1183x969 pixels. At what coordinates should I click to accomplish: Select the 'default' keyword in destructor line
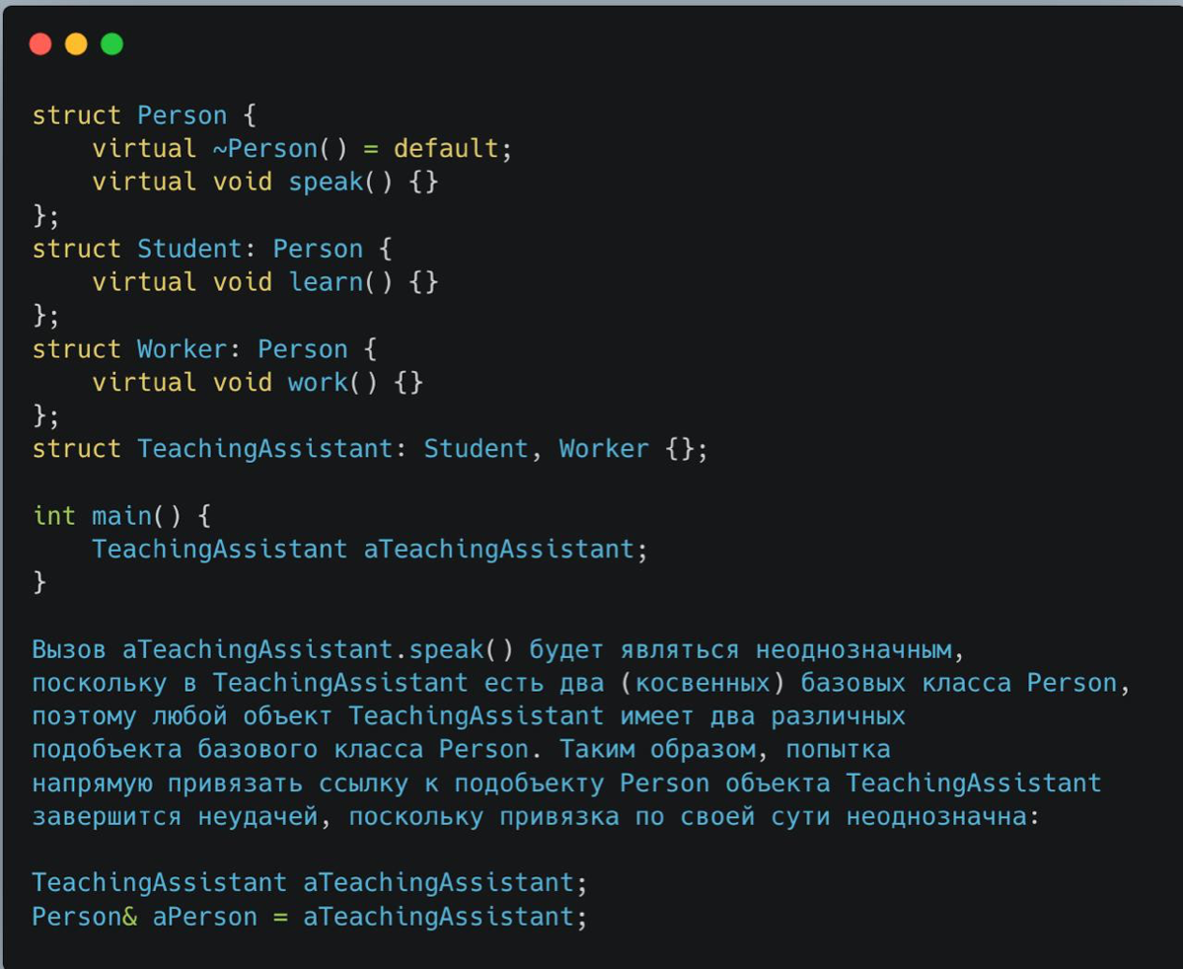point(446,149)
